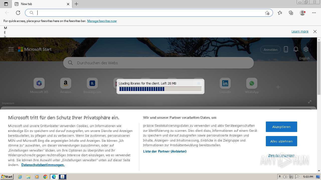Open the Amazon shortcut tile
The height and width of the screenshot is (180, 321).
pyautogui.click(x=66, y=86)
